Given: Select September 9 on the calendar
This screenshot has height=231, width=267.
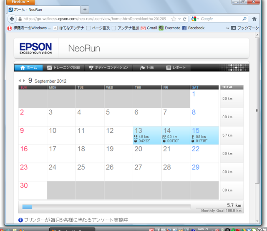Looking at the screenshot, I should tap(33, 135).
